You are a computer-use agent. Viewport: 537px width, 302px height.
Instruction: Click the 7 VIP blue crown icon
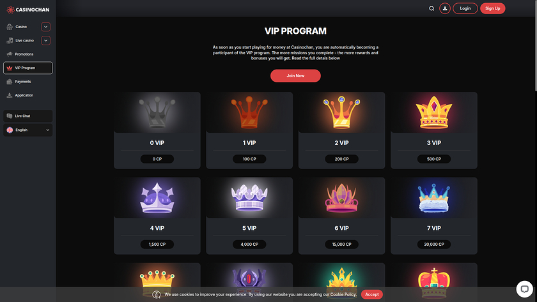[x=434, y=198]
